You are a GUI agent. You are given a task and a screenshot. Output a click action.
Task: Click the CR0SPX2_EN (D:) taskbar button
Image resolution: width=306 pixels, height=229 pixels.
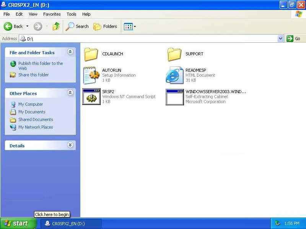click(71, 224)
